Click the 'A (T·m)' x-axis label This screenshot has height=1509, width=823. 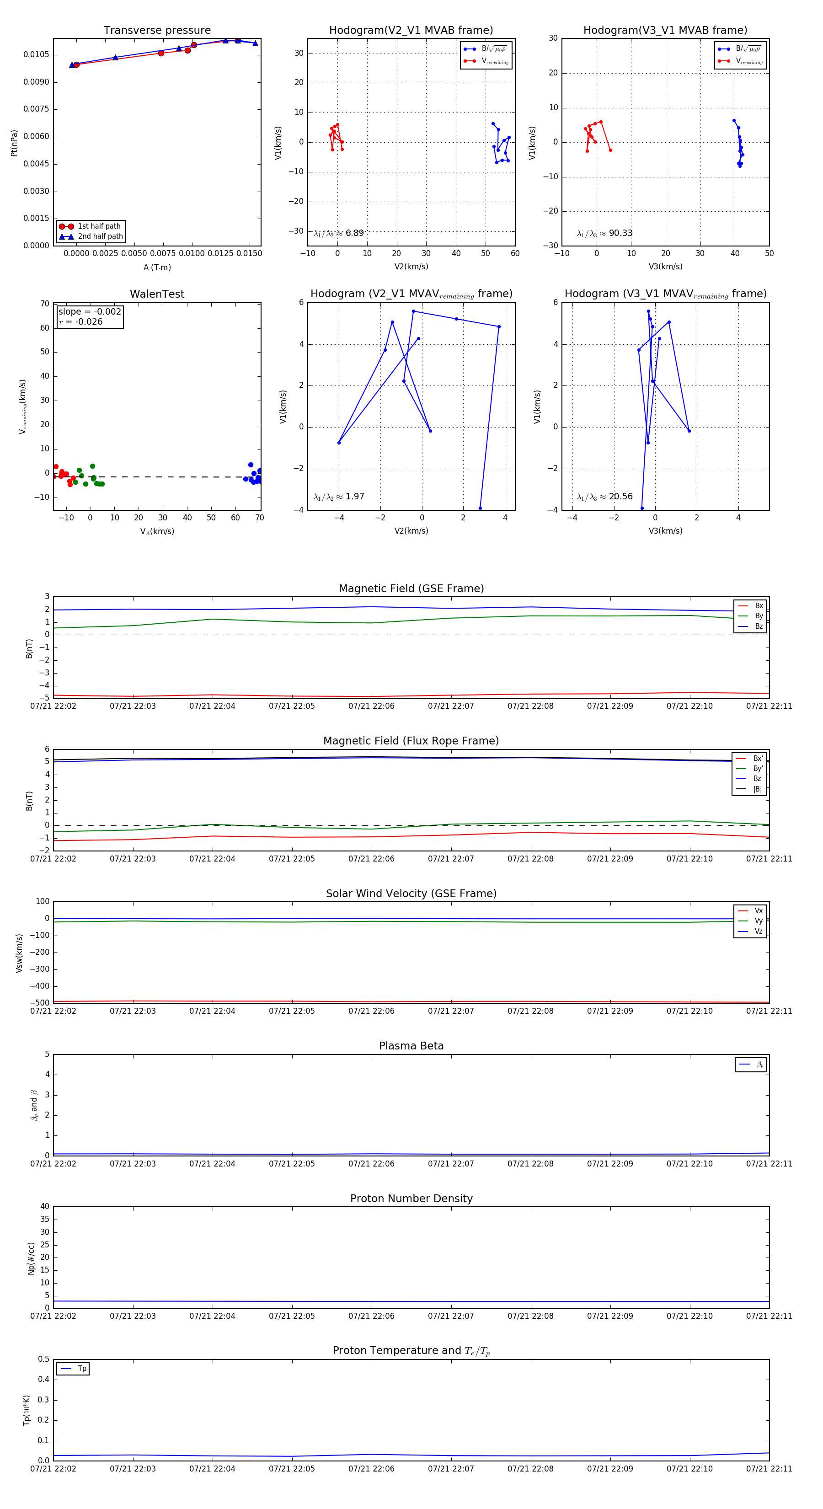157,267
